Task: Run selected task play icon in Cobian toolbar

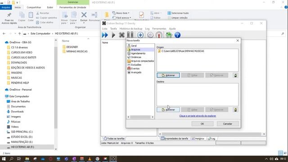Action: point(113,35)
